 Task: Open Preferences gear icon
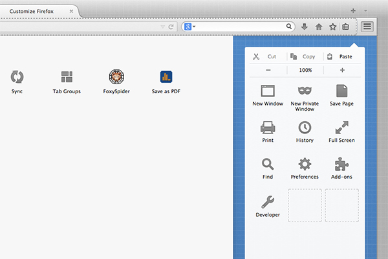point(305,164)
